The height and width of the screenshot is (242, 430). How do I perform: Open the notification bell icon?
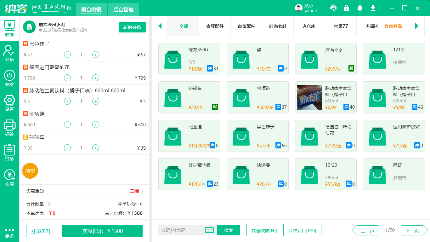point(360,8)
